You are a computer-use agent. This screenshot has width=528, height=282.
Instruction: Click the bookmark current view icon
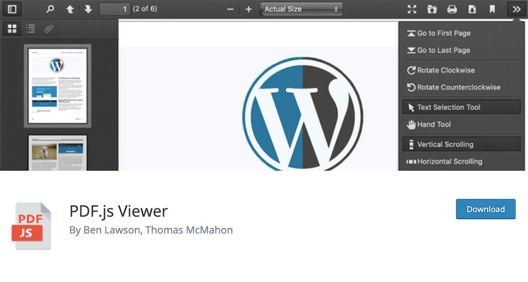click(x=492, y=9)
